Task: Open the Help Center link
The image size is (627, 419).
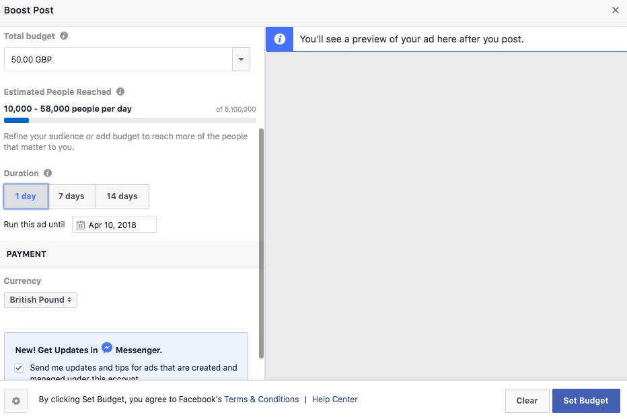Action: (334, 399)
